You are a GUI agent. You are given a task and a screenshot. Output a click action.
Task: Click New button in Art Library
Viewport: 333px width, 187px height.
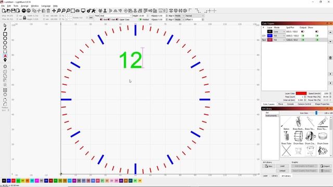pos(268,166)
